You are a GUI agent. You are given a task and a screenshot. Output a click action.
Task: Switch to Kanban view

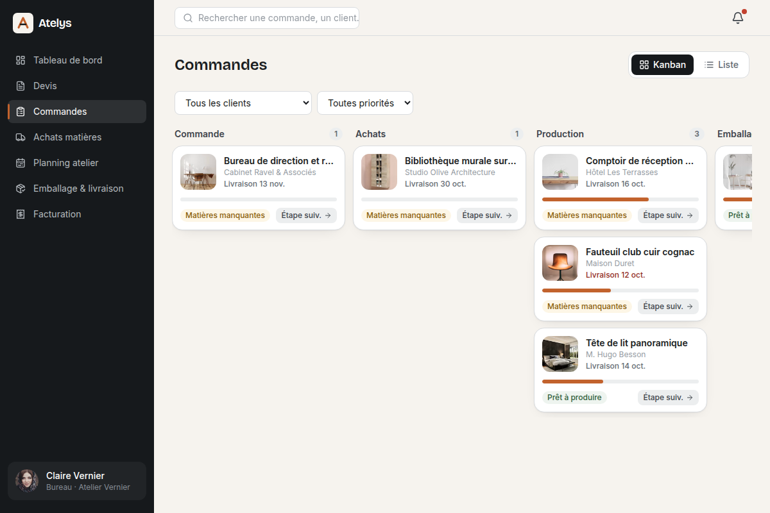[662, 65]
